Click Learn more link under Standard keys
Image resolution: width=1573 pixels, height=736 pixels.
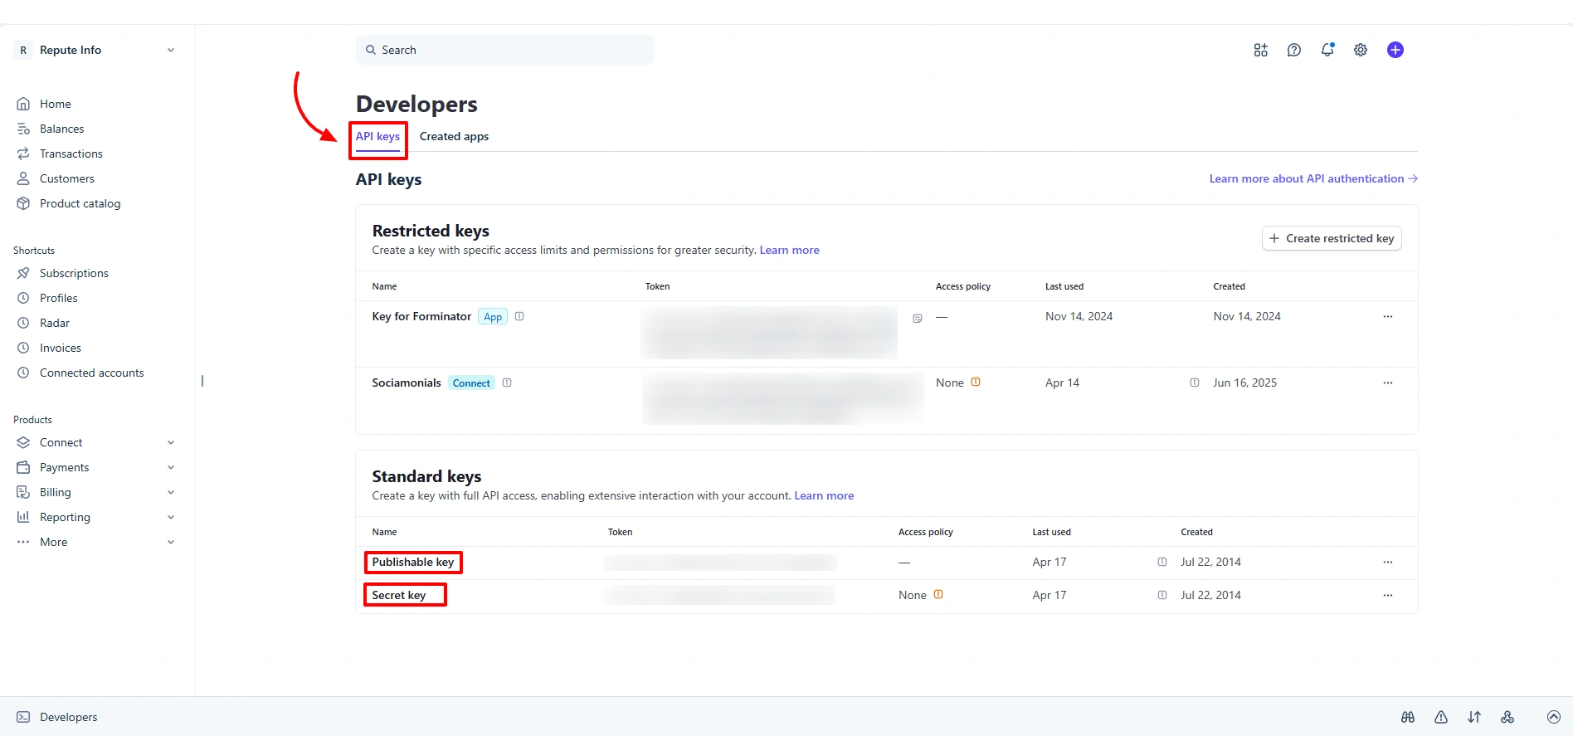click(x=824, y=495)
